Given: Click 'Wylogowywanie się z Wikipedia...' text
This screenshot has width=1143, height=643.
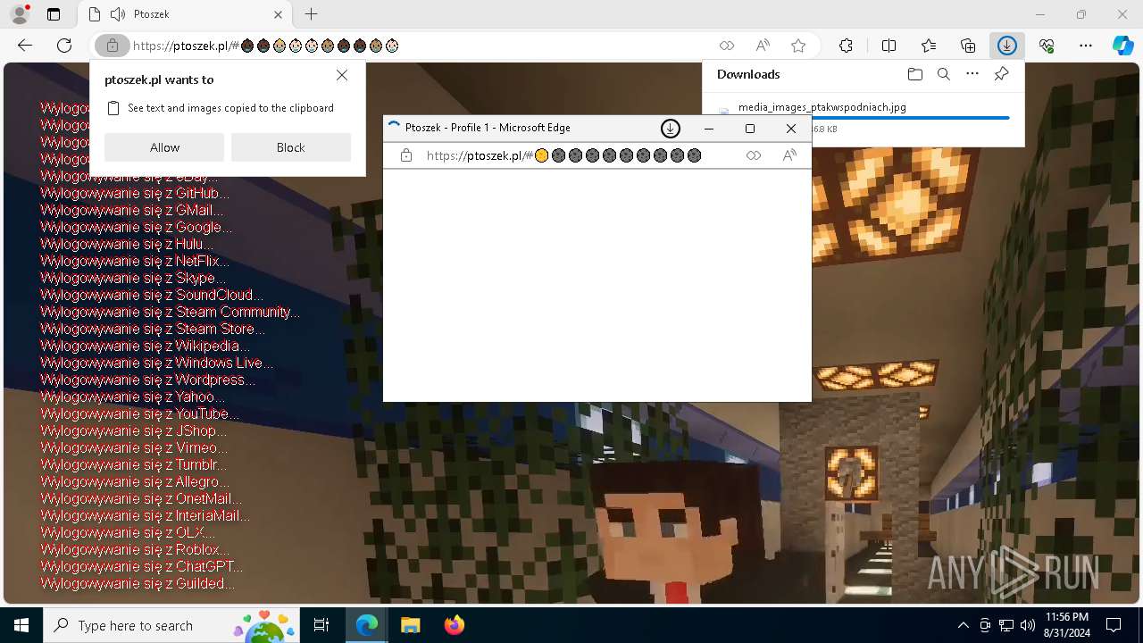Looking at the screenshot, I should point(146,346).
